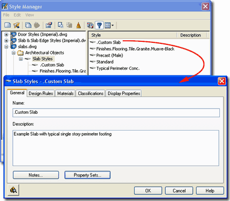Close the Style Manager window
Screen dimensions: 230x201
[x=205, y=7]
